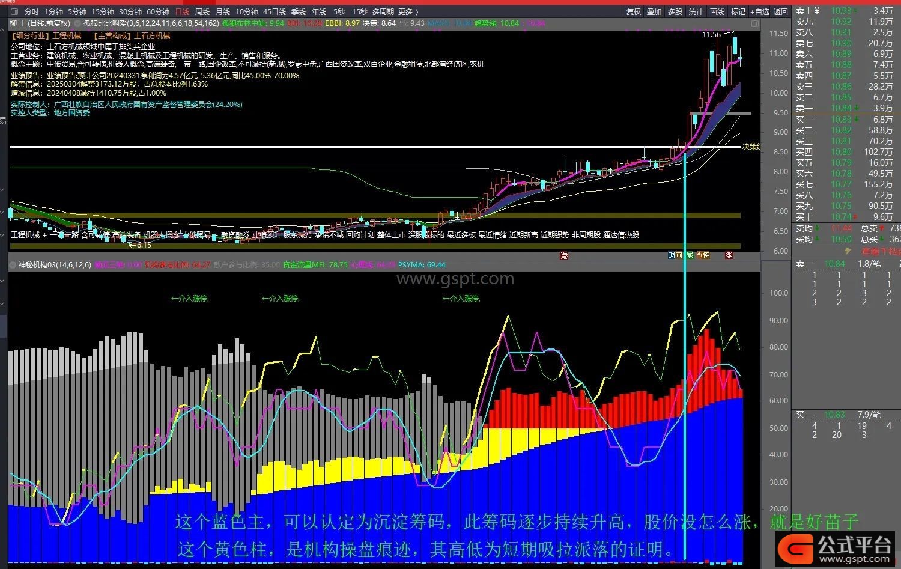The image size is (901, 569).
Task: Click +自选 to add to watchlist
Action: pos(759,11)
